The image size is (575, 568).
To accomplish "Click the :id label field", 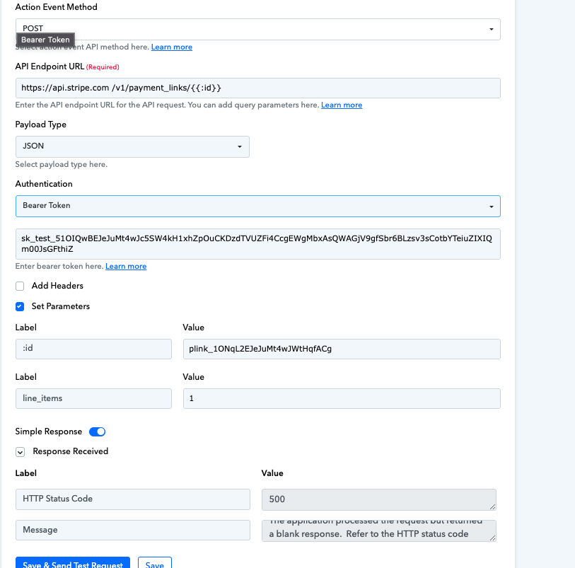I will 93,349.
